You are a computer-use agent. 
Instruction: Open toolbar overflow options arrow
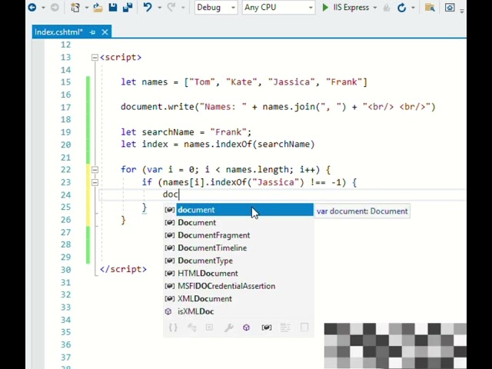coord(462,11)
